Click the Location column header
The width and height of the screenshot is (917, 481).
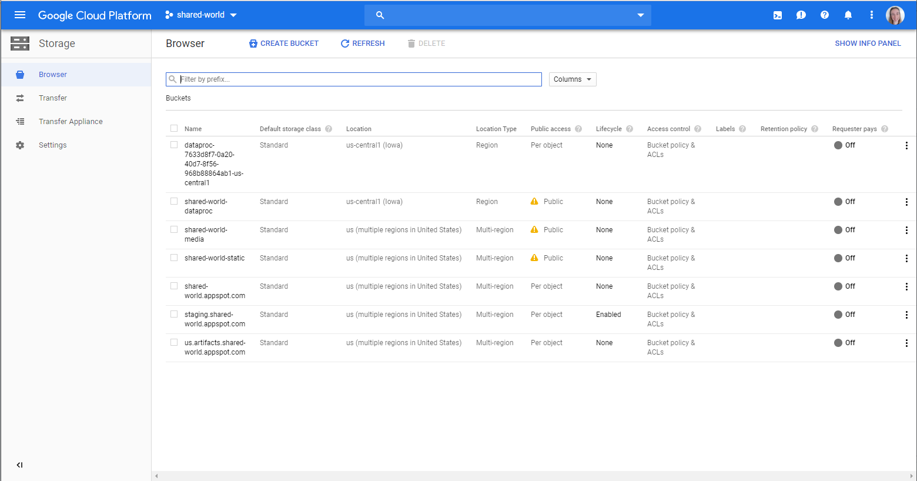click(x=359, y=129)
